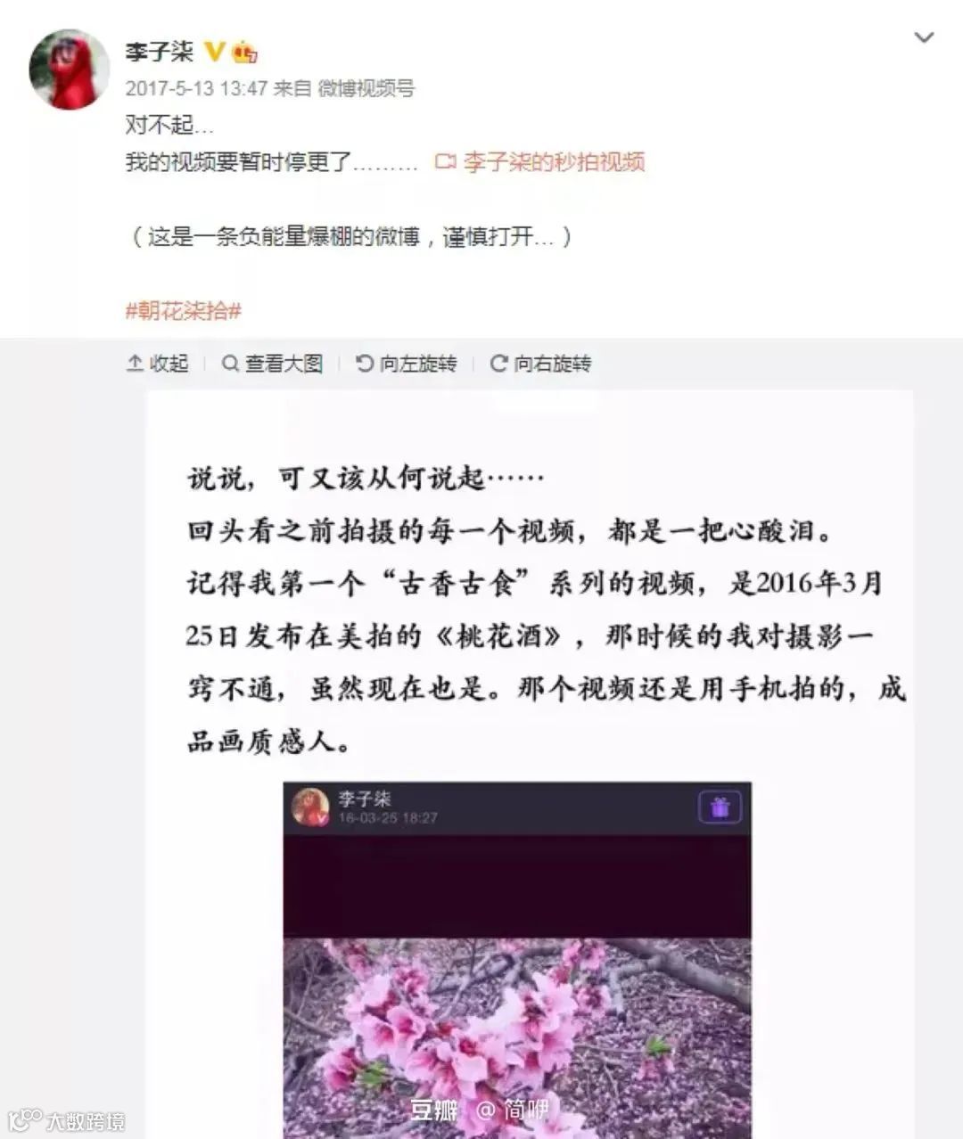Viewport: 963px width, 1139px height.
Task: Open Li Ziqi's profile avatar
Action: click(x=69, y=69)
